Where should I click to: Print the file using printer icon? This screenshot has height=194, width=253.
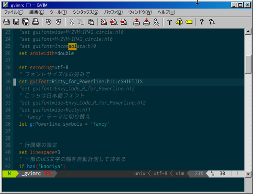[x=35, y=22]
